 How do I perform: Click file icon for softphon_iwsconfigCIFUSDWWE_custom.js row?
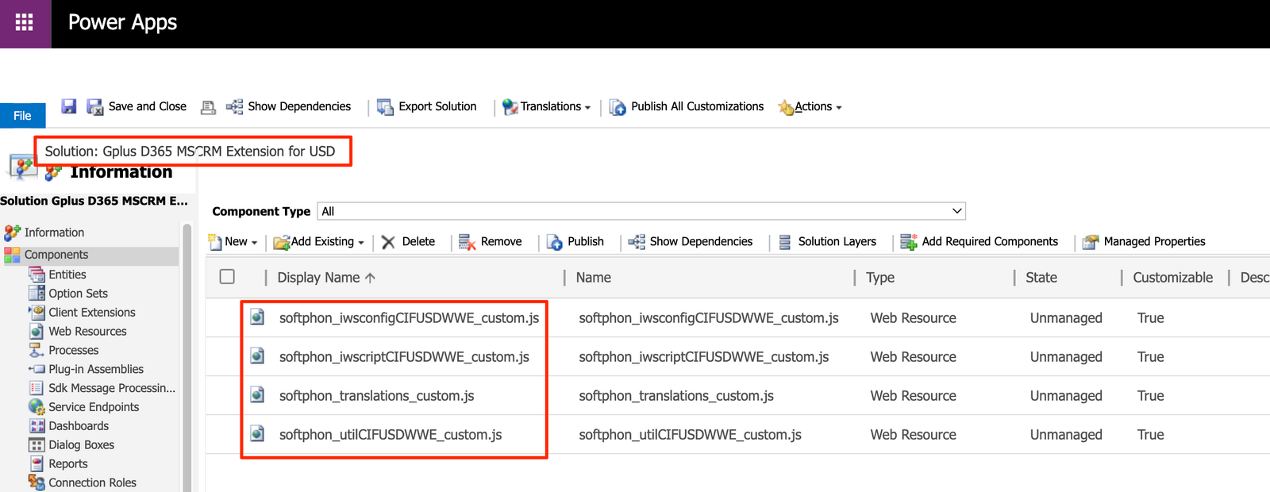257,317
